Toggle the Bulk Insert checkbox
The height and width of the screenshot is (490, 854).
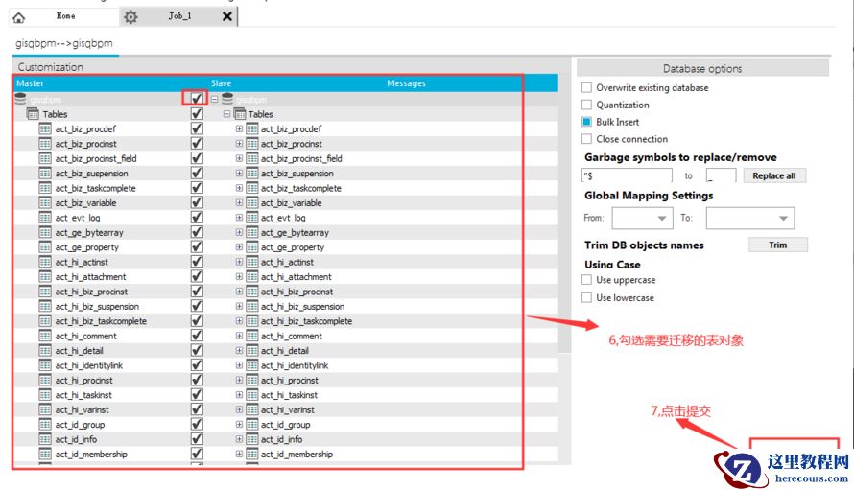pos(586,122)
